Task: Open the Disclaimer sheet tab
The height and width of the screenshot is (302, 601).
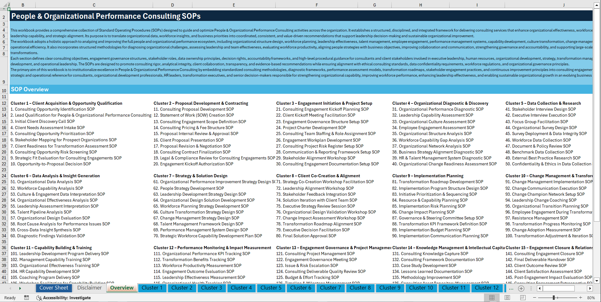Action: point(89,288)
